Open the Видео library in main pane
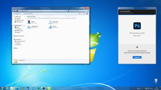The image size is (161, 90). pos(32,22)
